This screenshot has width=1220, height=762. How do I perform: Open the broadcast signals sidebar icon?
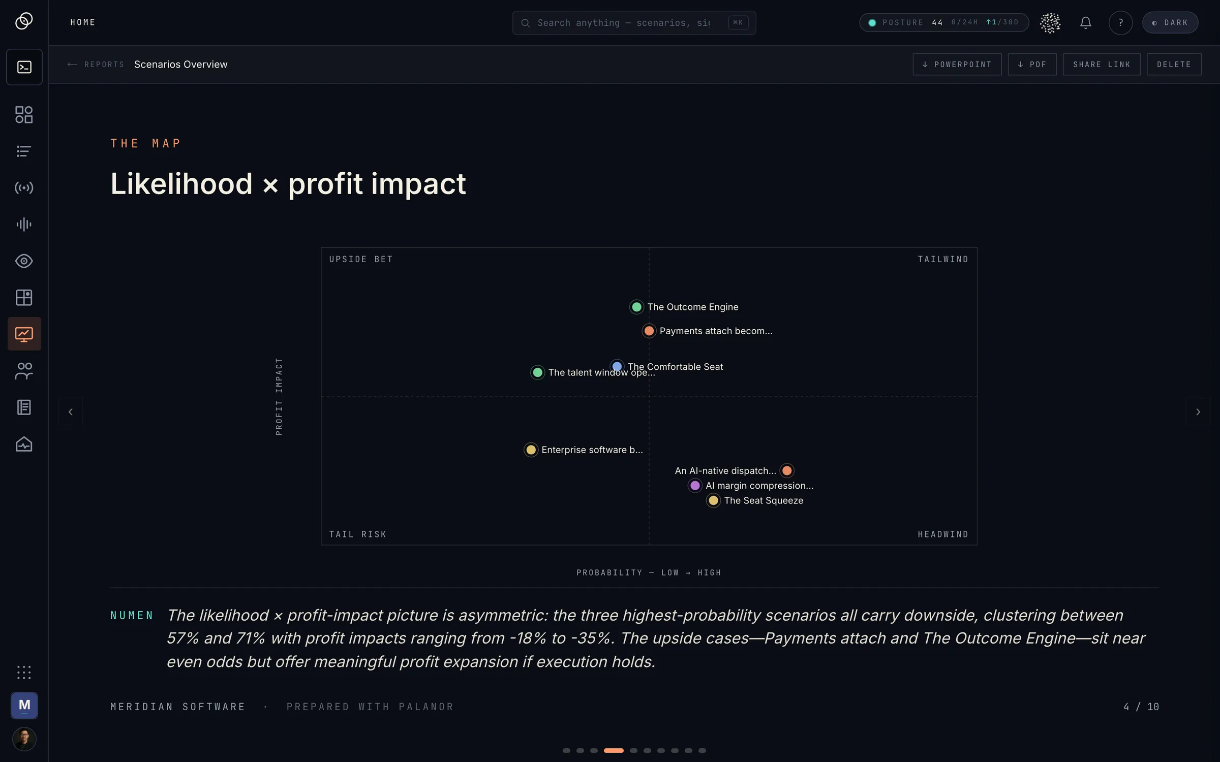click(24, 188)
